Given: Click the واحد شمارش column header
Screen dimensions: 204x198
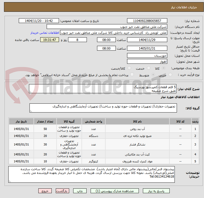Looking at the screenshot, I should (93, 121).
